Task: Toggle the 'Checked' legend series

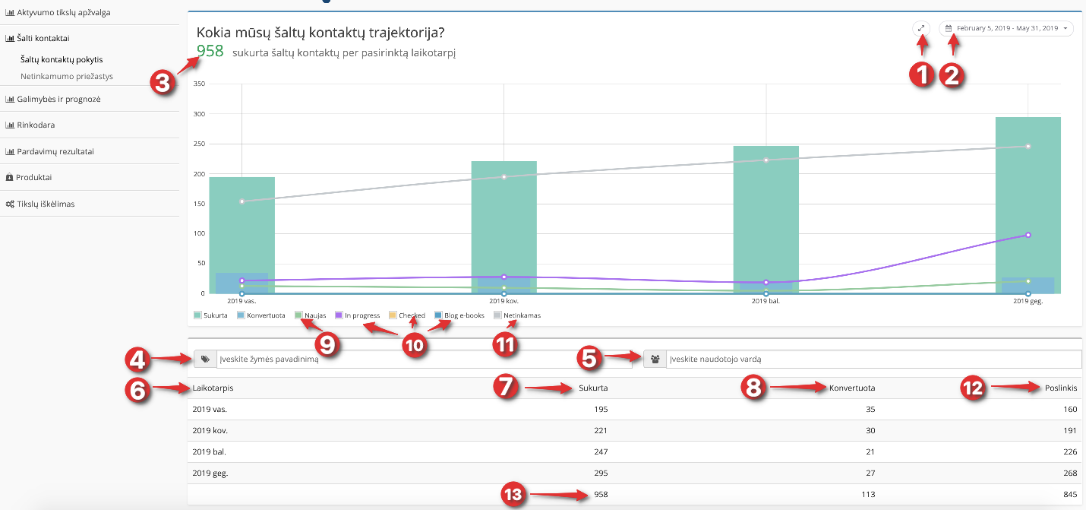Action: click(407, 315)
